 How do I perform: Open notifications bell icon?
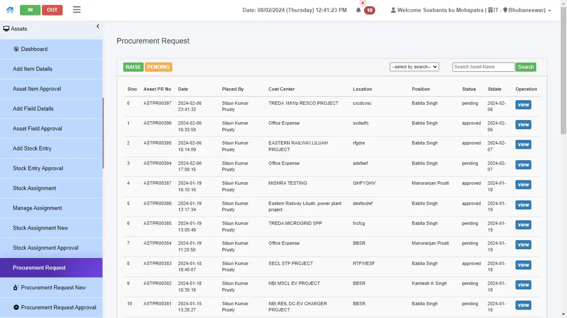click(x=359, y=10)
